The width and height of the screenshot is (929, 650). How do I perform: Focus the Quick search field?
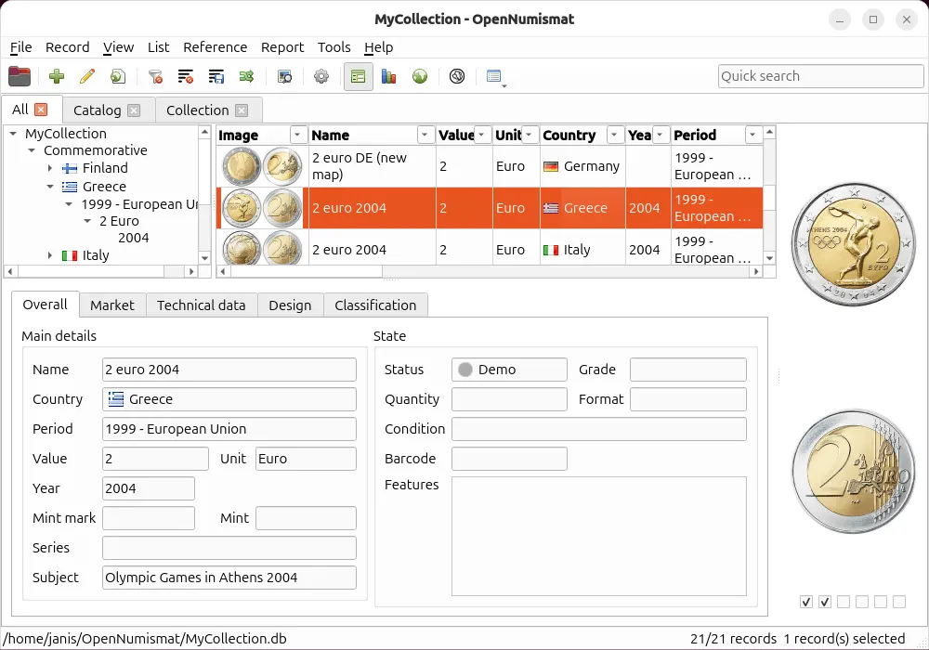click(820, 76)
